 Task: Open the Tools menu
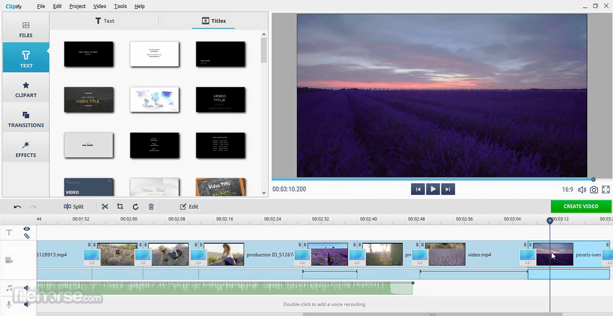coord(120,6)
